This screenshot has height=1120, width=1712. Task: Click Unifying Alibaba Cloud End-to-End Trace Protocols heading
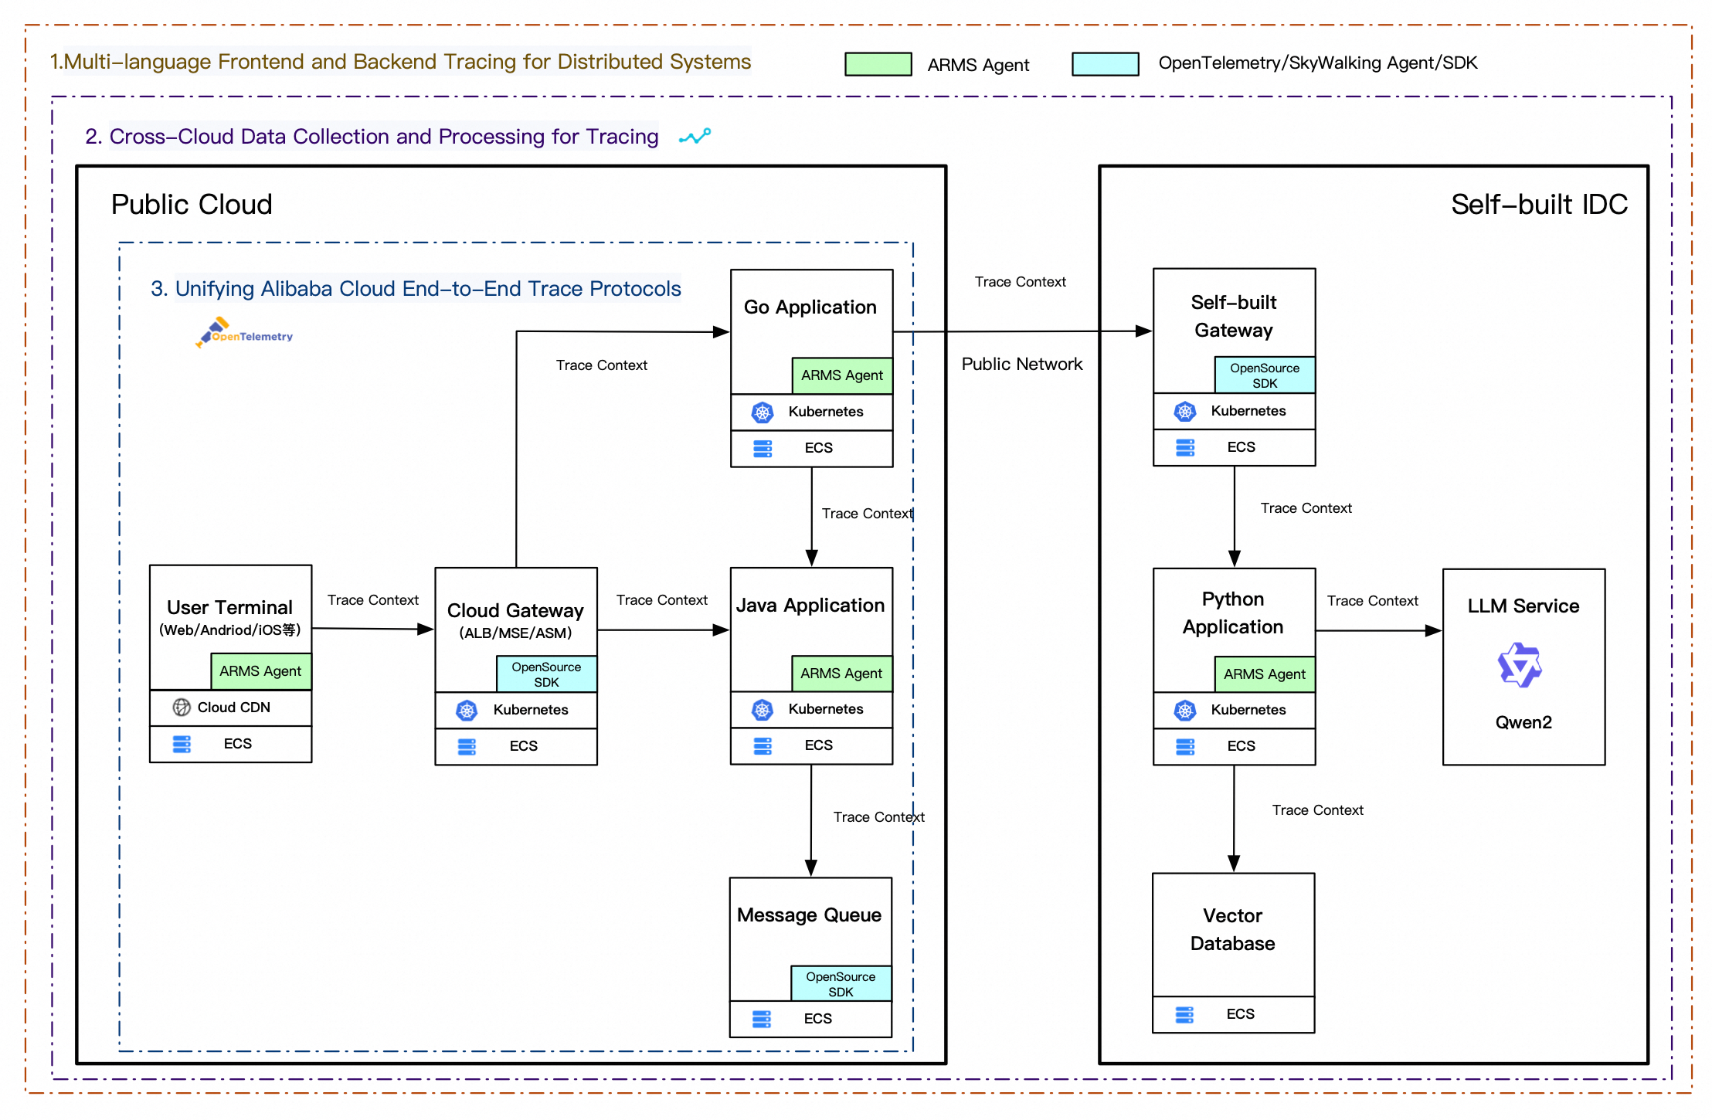416,289
